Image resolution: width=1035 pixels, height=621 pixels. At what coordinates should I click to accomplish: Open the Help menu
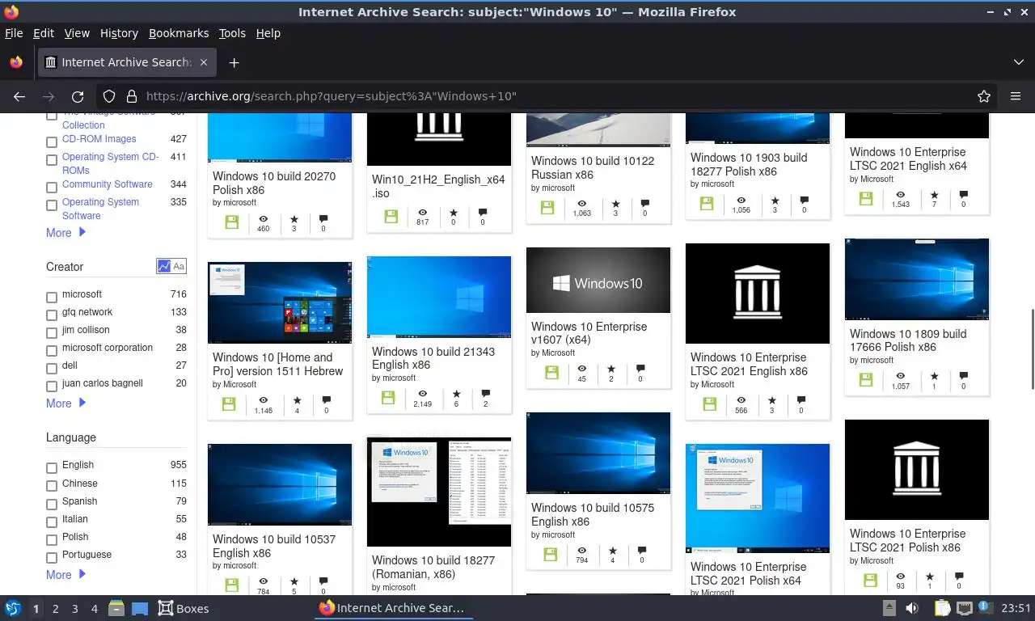click(268, 33)
